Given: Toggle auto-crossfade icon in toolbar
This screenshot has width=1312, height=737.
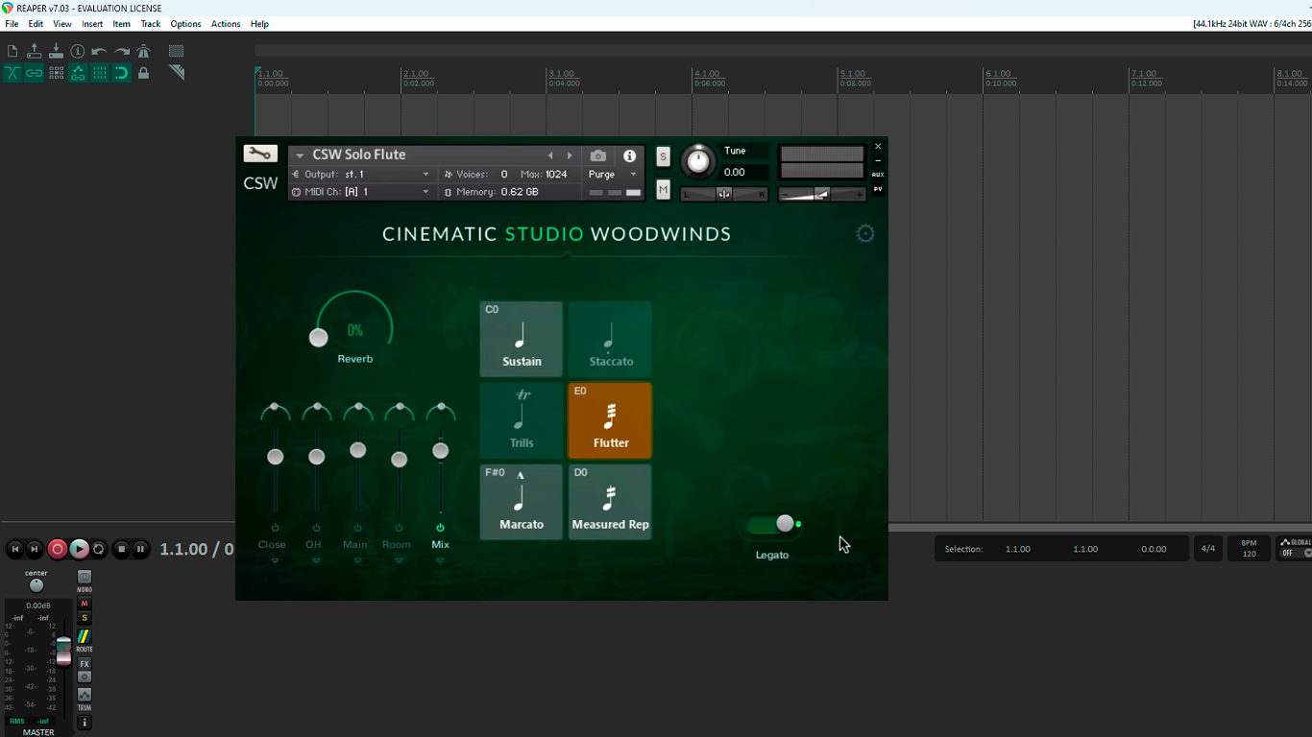Looking at the screenshot, I should 12,73.
